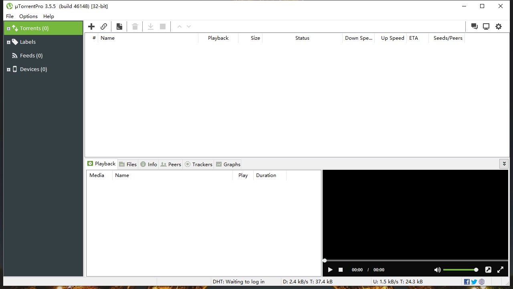Image resolution: width=513 pixels, height=289 pixels.
Task: Select Devices (0) in sidebar
Action: tap(33, 69)
